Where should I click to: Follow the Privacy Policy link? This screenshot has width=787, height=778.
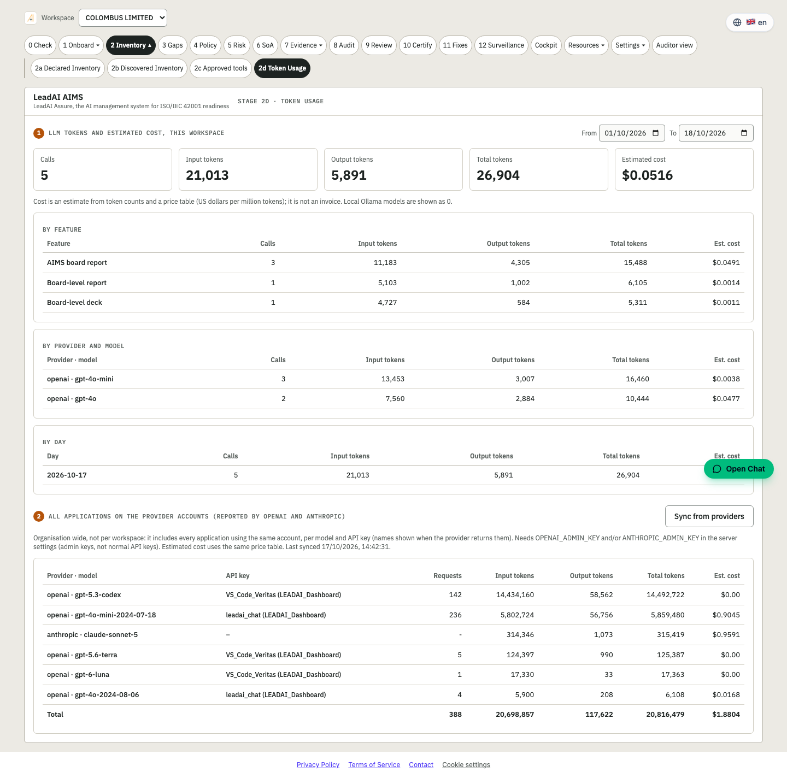318,765
